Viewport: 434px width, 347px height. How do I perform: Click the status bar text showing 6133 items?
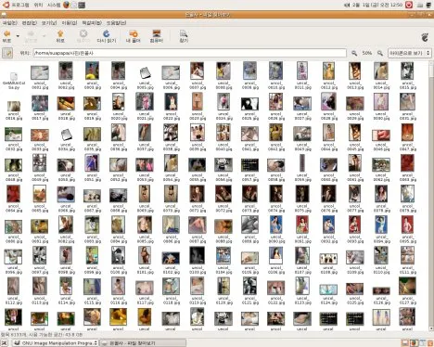42,335
